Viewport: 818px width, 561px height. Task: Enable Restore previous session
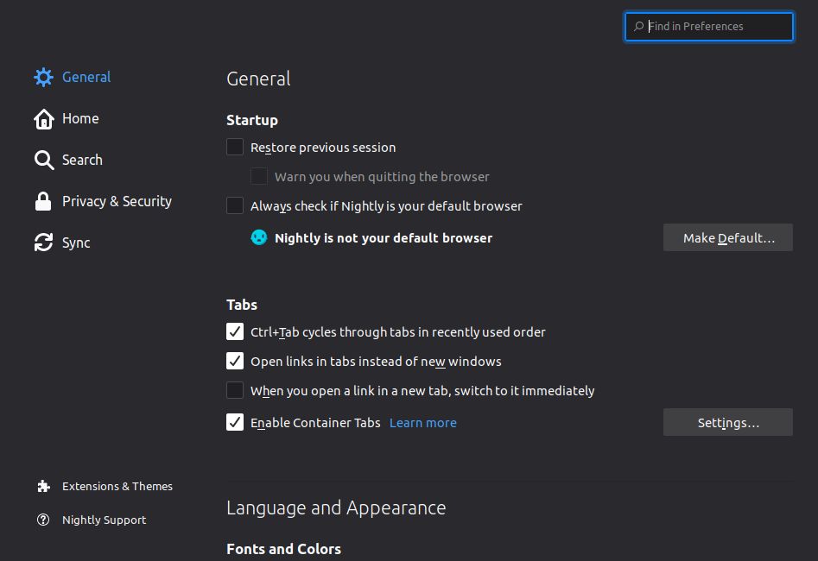[234, 147]
